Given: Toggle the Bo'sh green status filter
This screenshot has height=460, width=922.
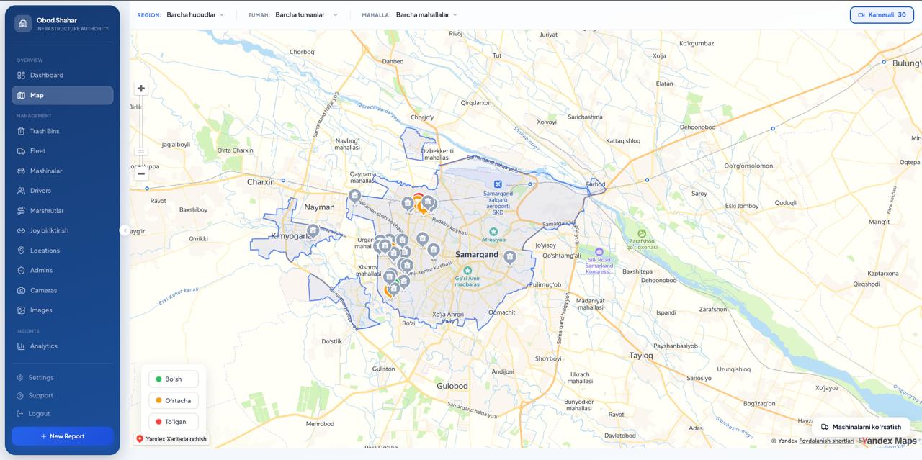Looking at the screenshot, I should click(174, 379).
